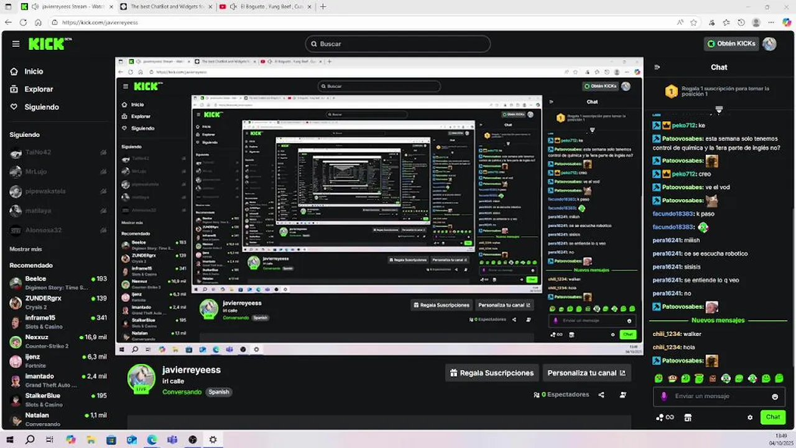Click the address bar URL
The height and width of the screenshot is (448, 796).
pos(99,22)
